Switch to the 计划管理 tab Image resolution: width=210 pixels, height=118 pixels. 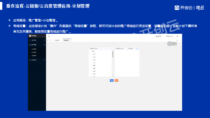tap(57, 40)
